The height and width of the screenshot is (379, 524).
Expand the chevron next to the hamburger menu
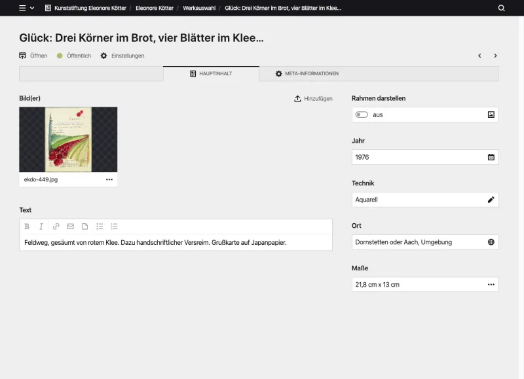[31, 9]
